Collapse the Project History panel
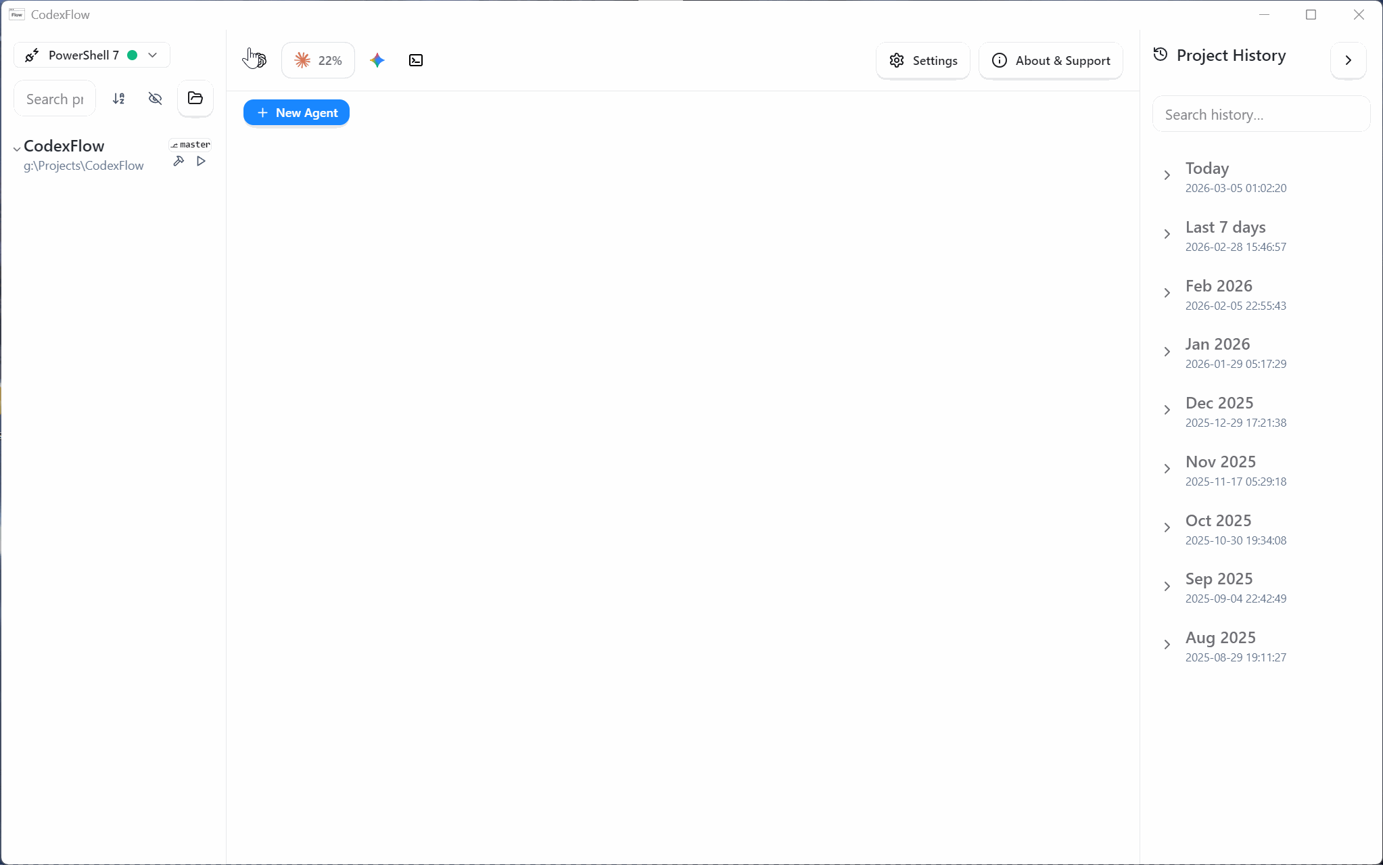1383x865 pixels. (x=1349, y=60)
